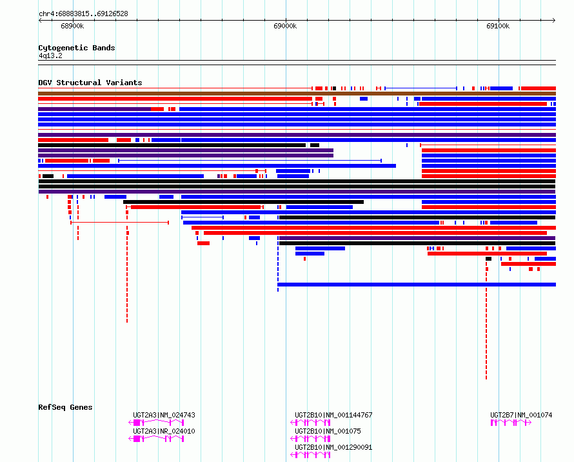This screenshot has height=462, width=574.
Task: Open the UGT2A3|NM_024743 gene label
Action: (x=164, y=415)
